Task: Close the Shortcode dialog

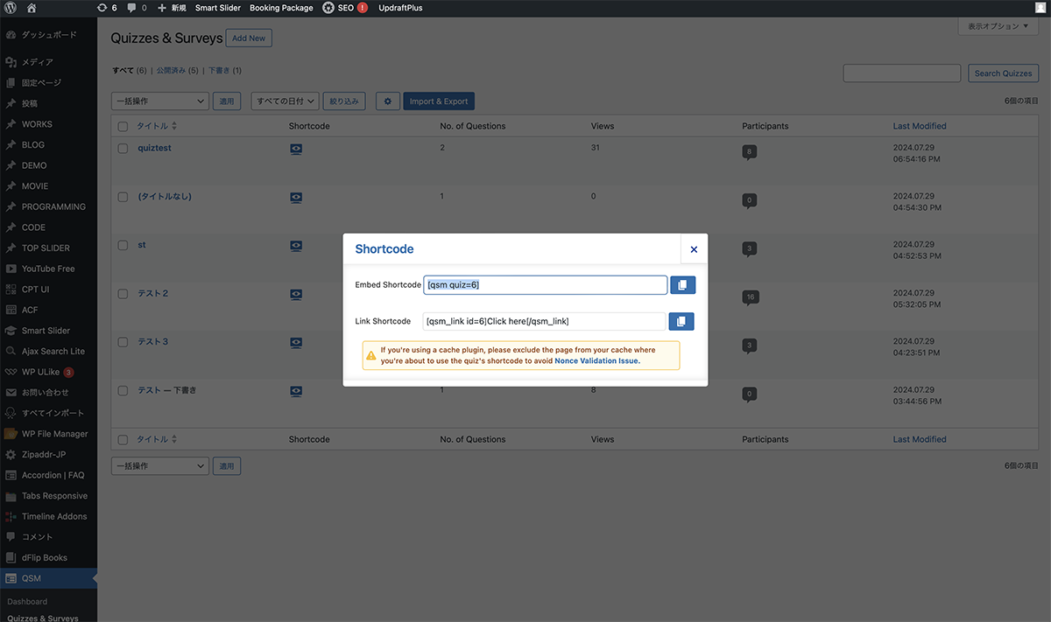Action: coord(694,249)
